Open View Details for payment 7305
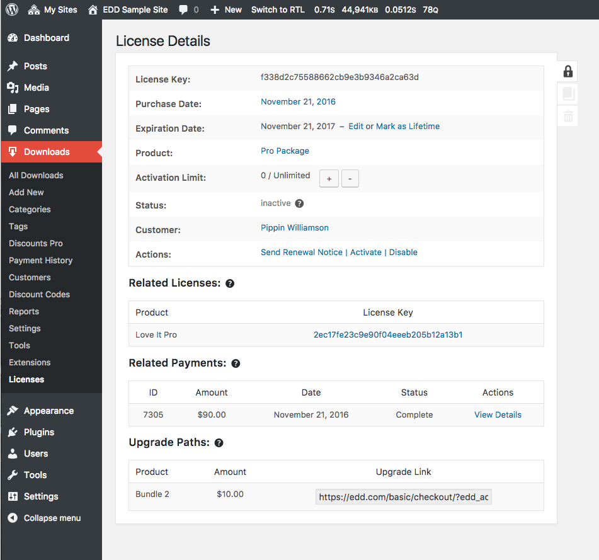This screenshot has width=599, height=560. tap(498, 415)
